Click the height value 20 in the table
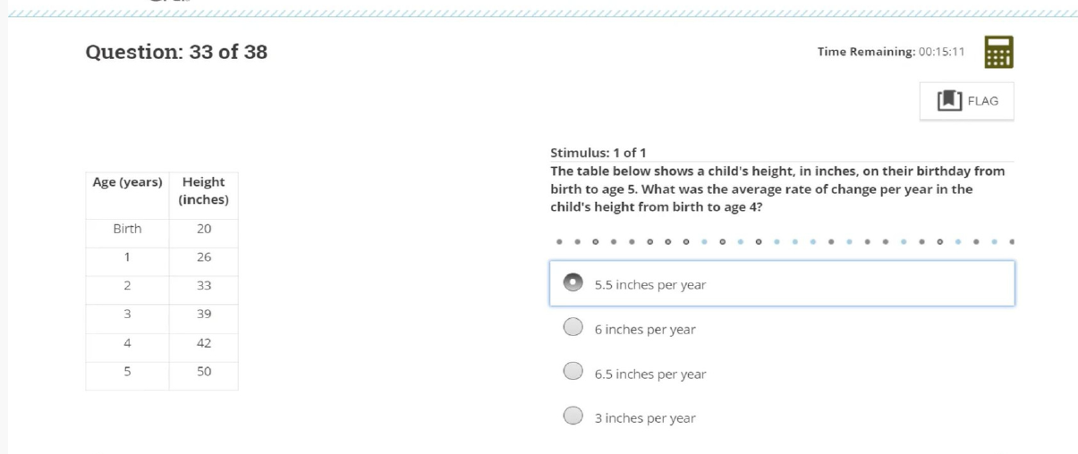 click(x=204, y=229)
